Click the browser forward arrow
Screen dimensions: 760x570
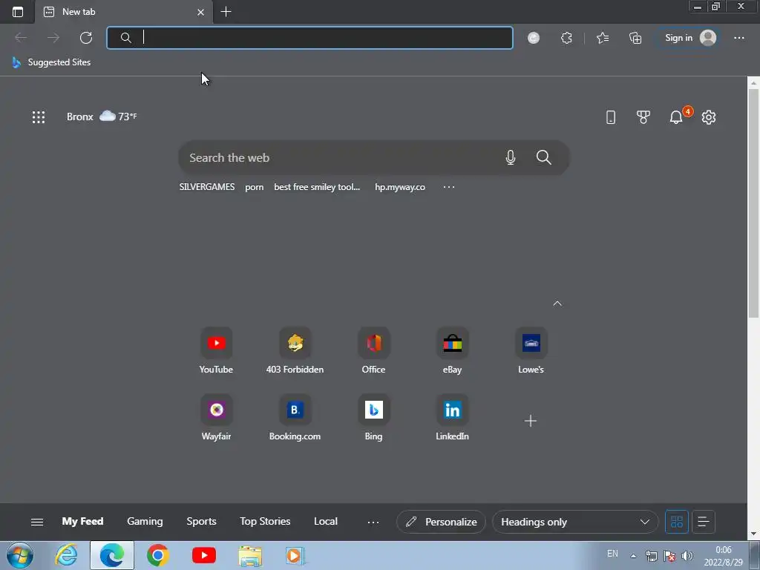(53, 38)
